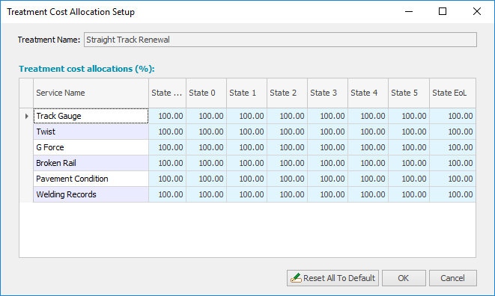Click the State EoL column header
495x296 pixels.
coord(452,93)
